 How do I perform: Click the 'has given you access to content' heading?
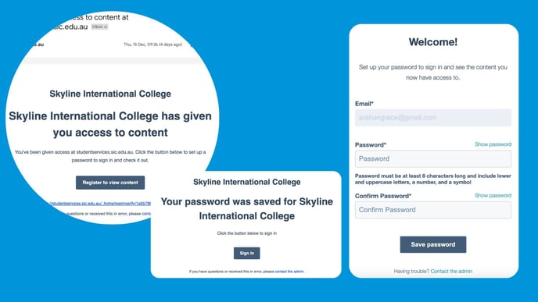point(110,124)
